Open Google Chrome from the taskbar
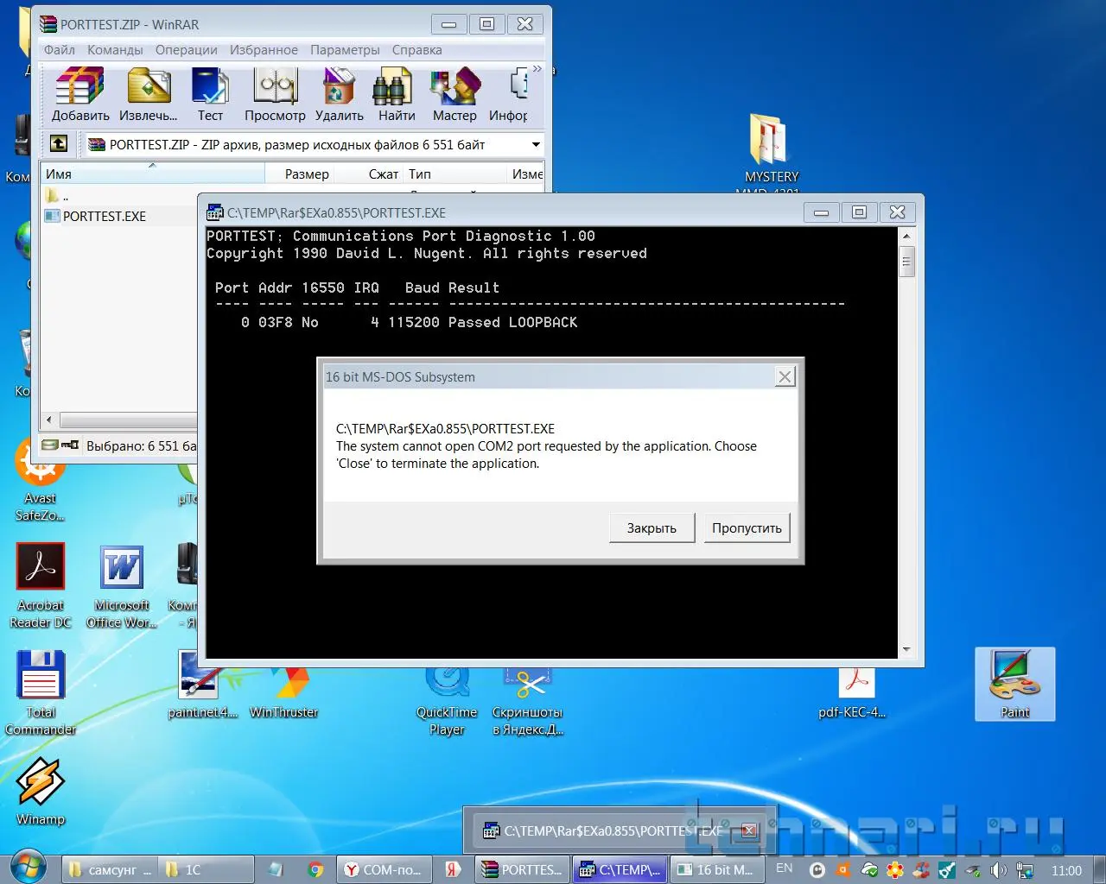Image resolution: width=1106 pixels, height=884 pixels. [x=316, y=869]
